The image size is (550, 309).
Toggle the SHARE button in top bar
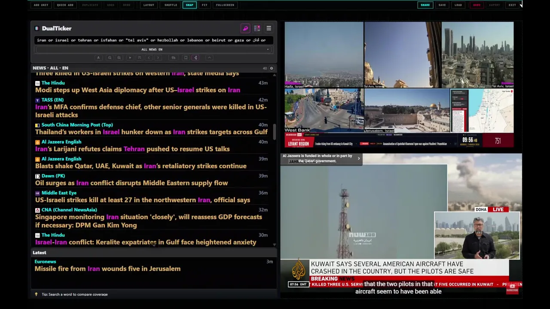pos(425,5)
